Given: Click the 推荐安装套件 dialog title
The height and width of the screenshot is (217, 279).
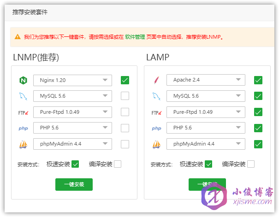Looking at the screenshot, I should point(30,12).
